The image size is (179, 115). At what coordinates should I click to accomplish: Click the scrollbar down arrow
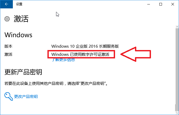177,113
